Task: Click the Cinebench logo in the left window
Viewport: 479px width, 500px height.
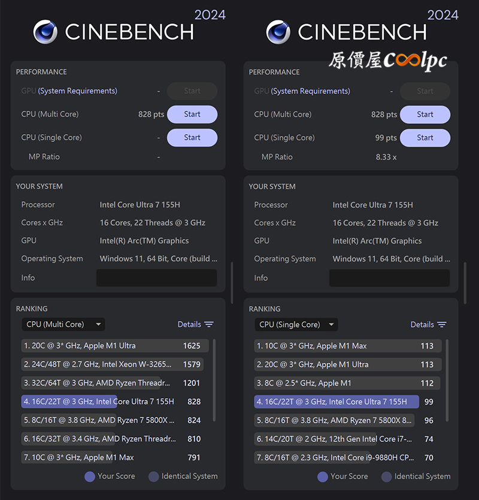Action: 46,32
